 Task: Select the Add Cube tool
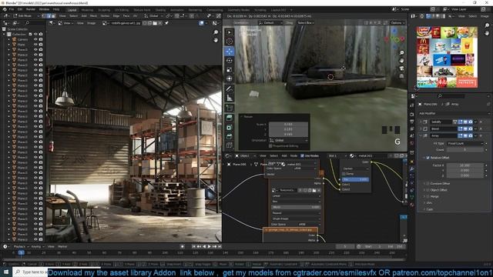tap(230, 108)
